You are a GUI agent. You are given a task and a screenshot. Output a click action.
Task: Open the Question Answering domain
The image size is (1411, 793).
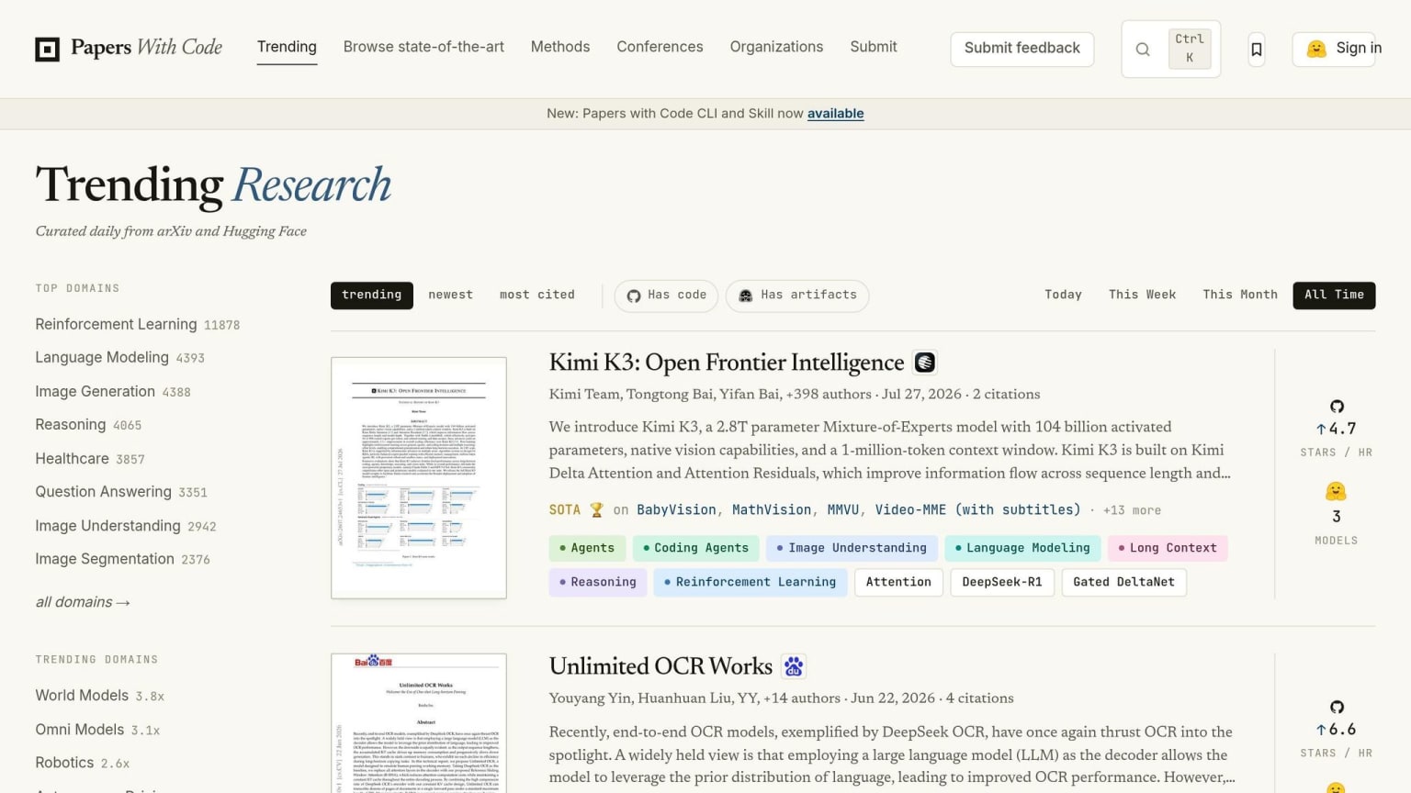coord(121,492)
